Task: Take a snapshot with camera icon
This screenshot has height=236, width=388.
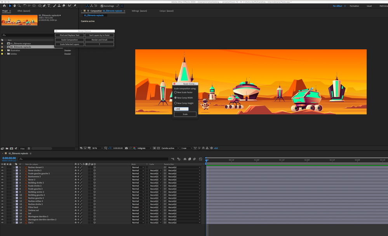Action: [x=126, y=148]
